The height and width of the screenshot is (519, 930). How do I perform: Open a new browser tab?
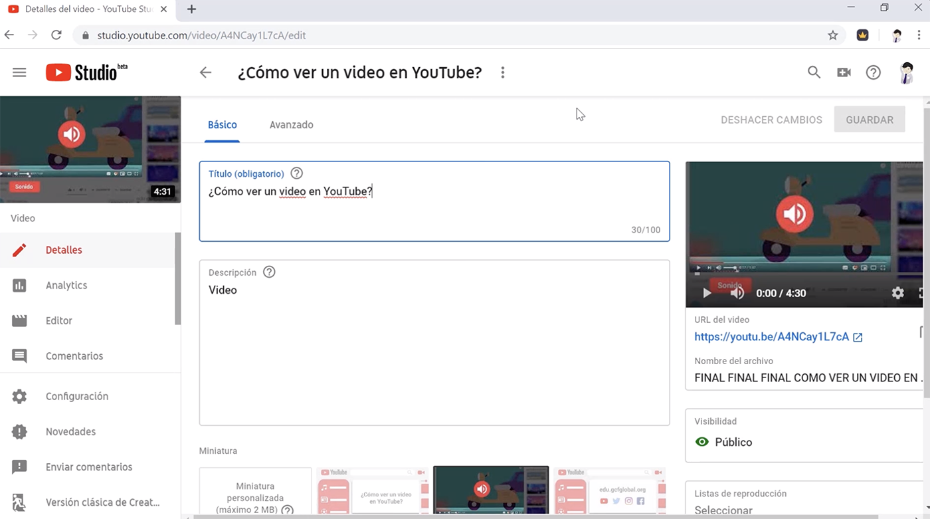pyautogui.click(x=192, y=9)
